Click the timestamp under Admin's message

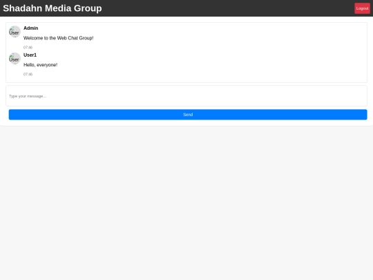[28, 48]
